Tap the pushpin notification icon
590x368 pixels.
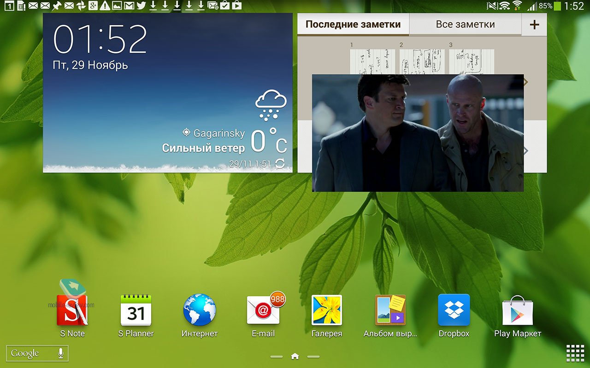coord(57,6)
